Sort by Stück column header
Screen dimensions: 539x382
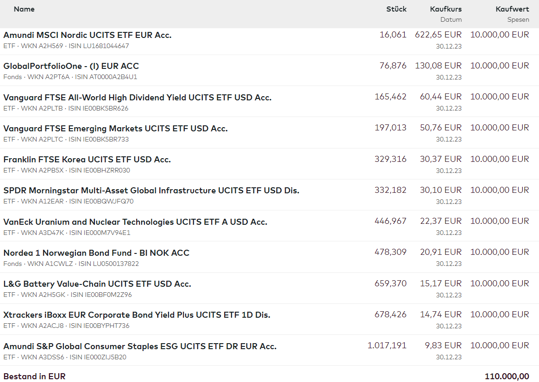click(396, 9)
